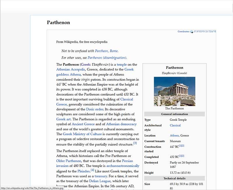Viewport: 233px width, 190px height.
Task: Click the Coordinates label link
Action: [x=183, y=31]
